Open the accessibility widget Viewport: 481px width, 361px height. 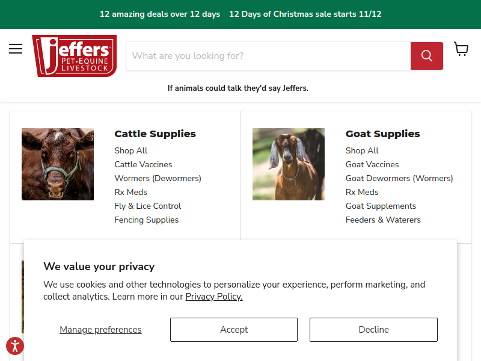[15, 346]
